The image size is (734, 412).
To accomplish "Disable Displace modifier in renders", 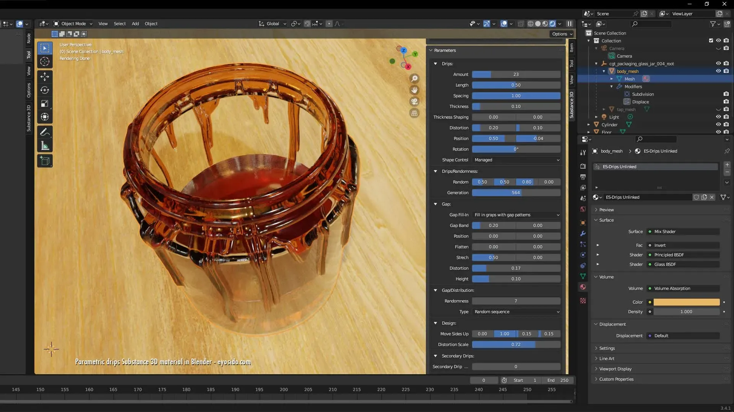I will point(726,101).
